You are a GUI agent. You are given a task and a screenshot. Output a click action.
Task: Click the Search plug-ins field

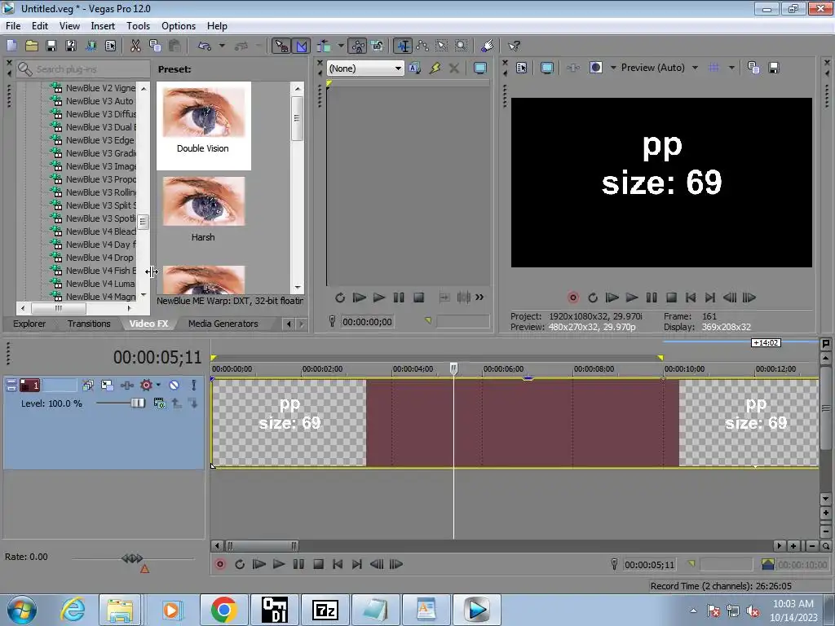tap(83, 69)
